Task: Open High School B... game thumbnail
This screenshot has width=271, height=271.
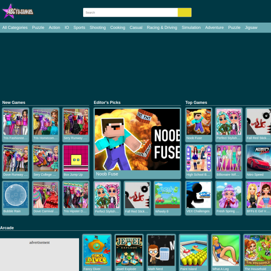Action: click(x=199, y=161)
